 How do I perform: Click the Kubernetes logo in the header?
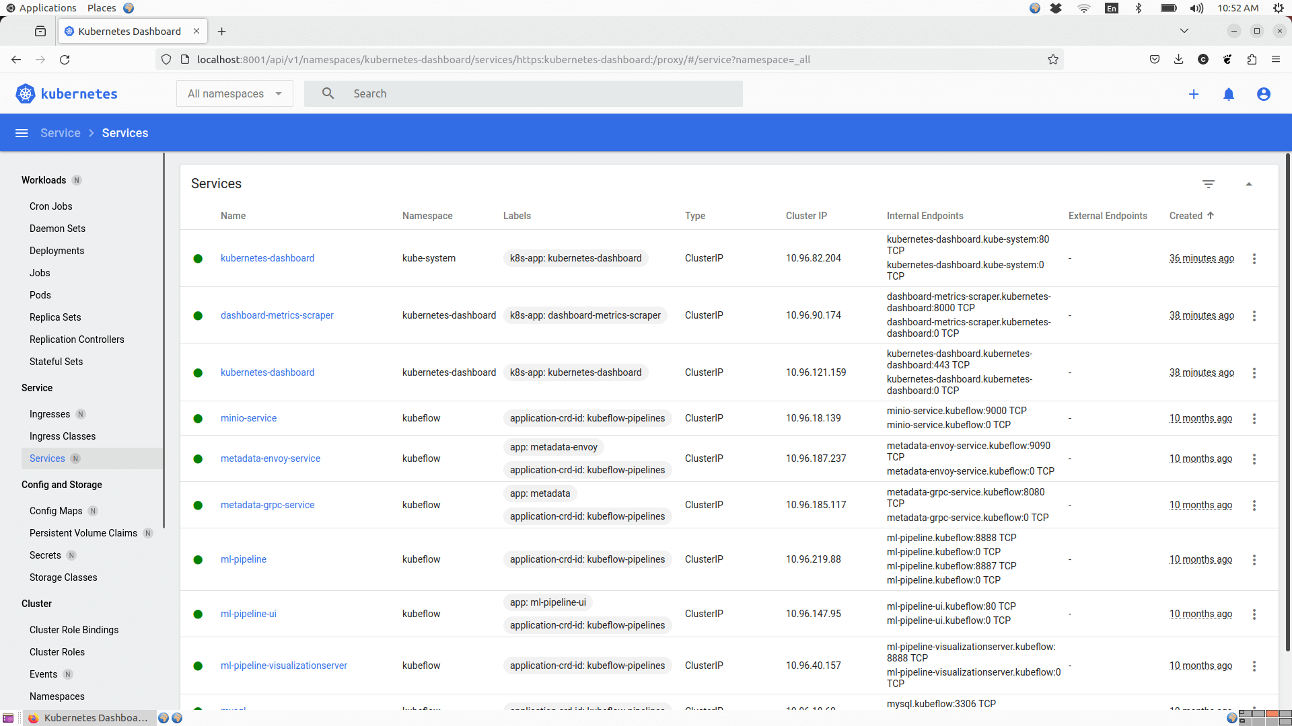pyautogui.click(x=25, y=93)
